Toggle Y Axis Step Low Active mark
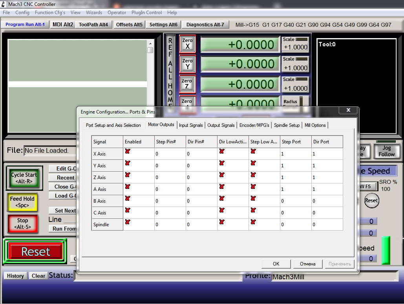The width and height of the screenshot is (404, 304). click(x=253, y=163)
